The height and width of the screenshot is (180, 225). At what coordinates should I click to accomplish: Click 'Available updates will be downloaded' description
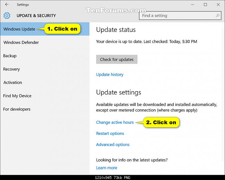(156, 107)
